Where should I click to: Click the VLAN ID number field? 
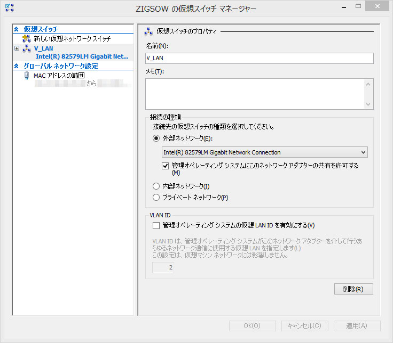tap(163, 267)
